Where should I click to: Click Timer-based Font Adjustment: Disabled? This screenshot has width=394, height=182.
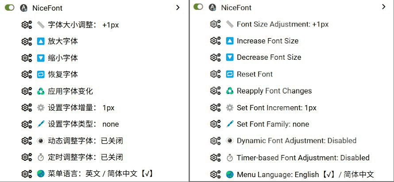[x=303, y=158]
